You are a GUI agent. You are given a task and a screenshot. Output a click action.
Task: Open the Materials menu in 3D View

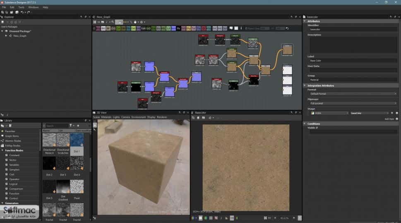pyautogui.click(x=106, y=117)
